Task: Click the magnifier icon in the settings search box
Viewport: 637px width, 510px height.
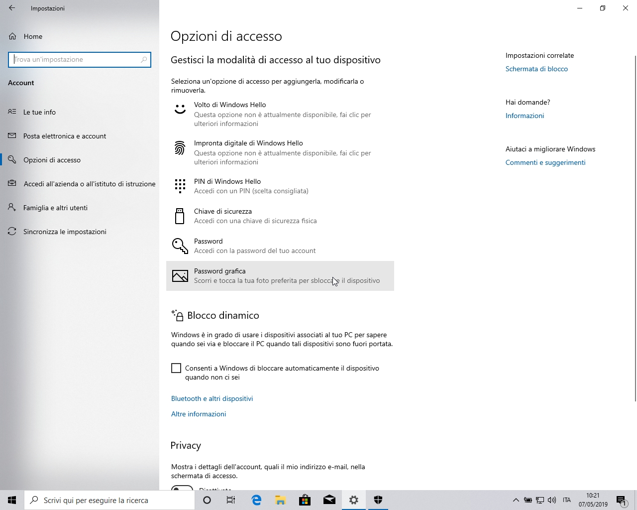Action: pos(144,59)
